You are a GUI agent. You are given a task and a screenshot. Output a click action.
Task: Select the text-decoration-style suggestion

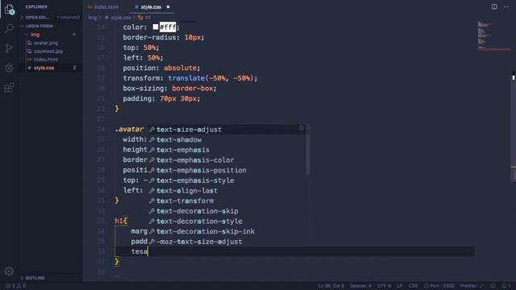point(227,222)
